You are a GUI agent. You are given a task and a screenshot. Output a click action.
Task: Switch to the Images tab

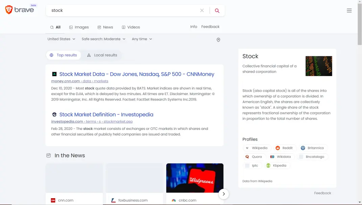[x=79, y=27]
